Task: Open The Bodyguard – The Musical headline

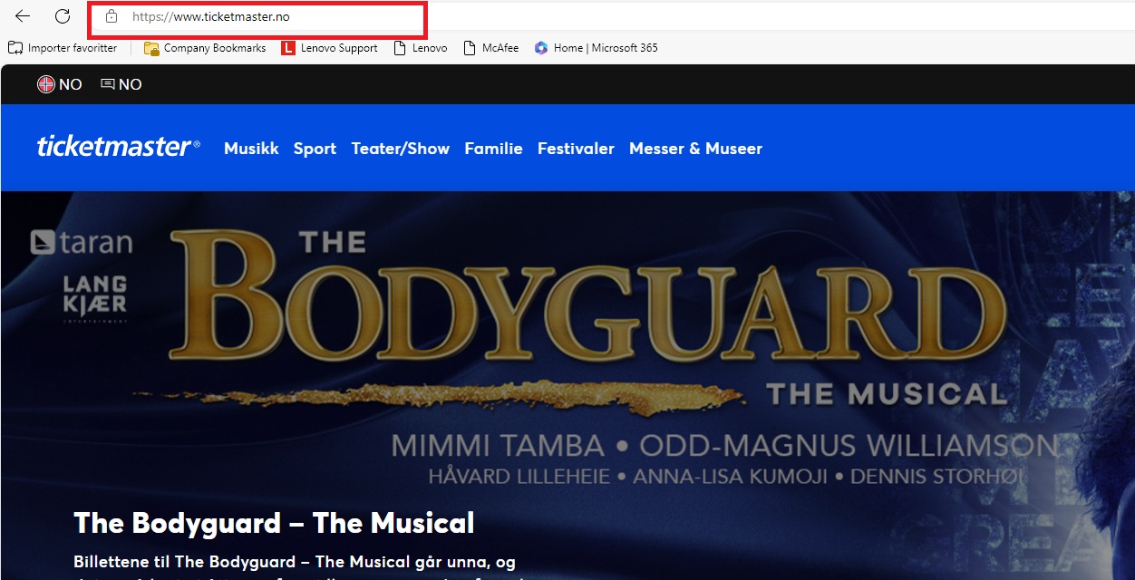Action: coord(274,523)
